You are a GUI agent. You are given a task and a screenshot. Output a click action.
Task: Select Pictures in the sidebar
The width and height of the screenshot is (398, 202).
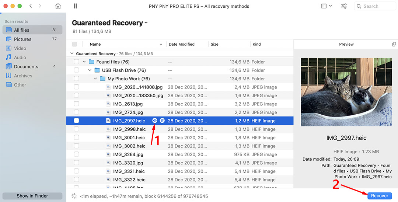[x=22, y=39]
